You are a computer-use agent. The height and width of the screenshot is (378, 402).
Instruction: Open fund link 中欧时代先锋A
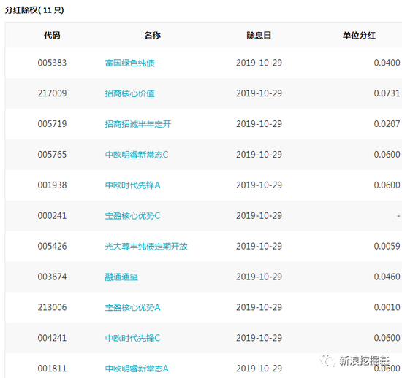tap(132, 185)
